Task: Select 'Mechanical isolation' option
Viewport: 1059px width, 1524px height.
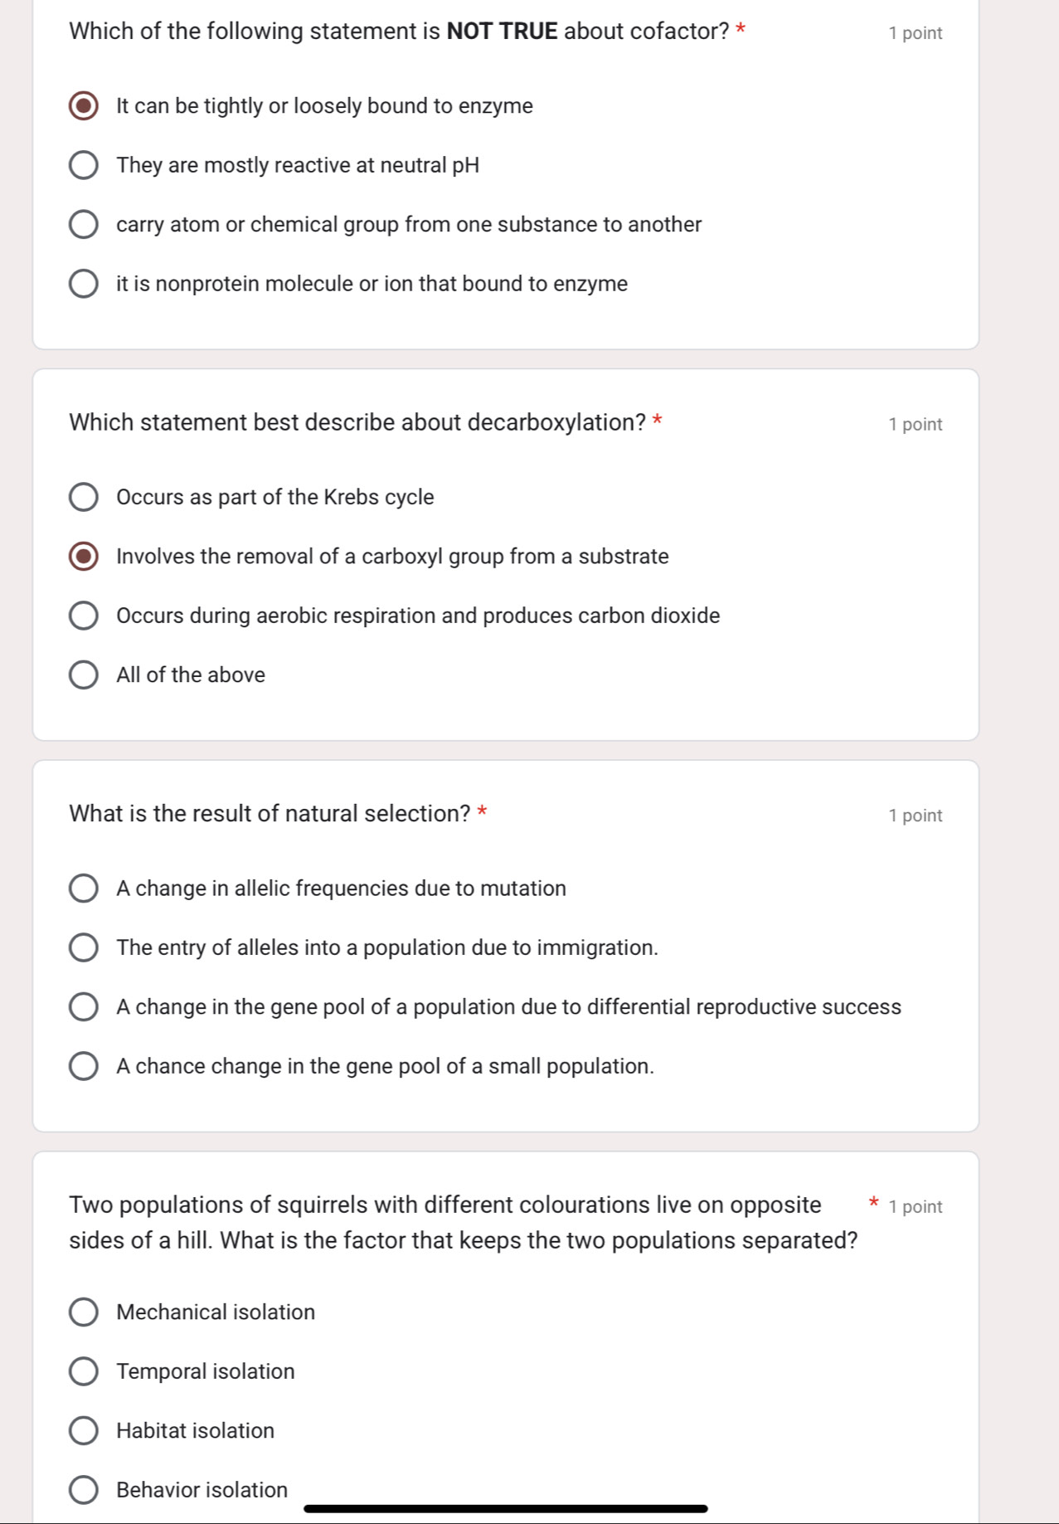Action: [x=83, y=1312]
